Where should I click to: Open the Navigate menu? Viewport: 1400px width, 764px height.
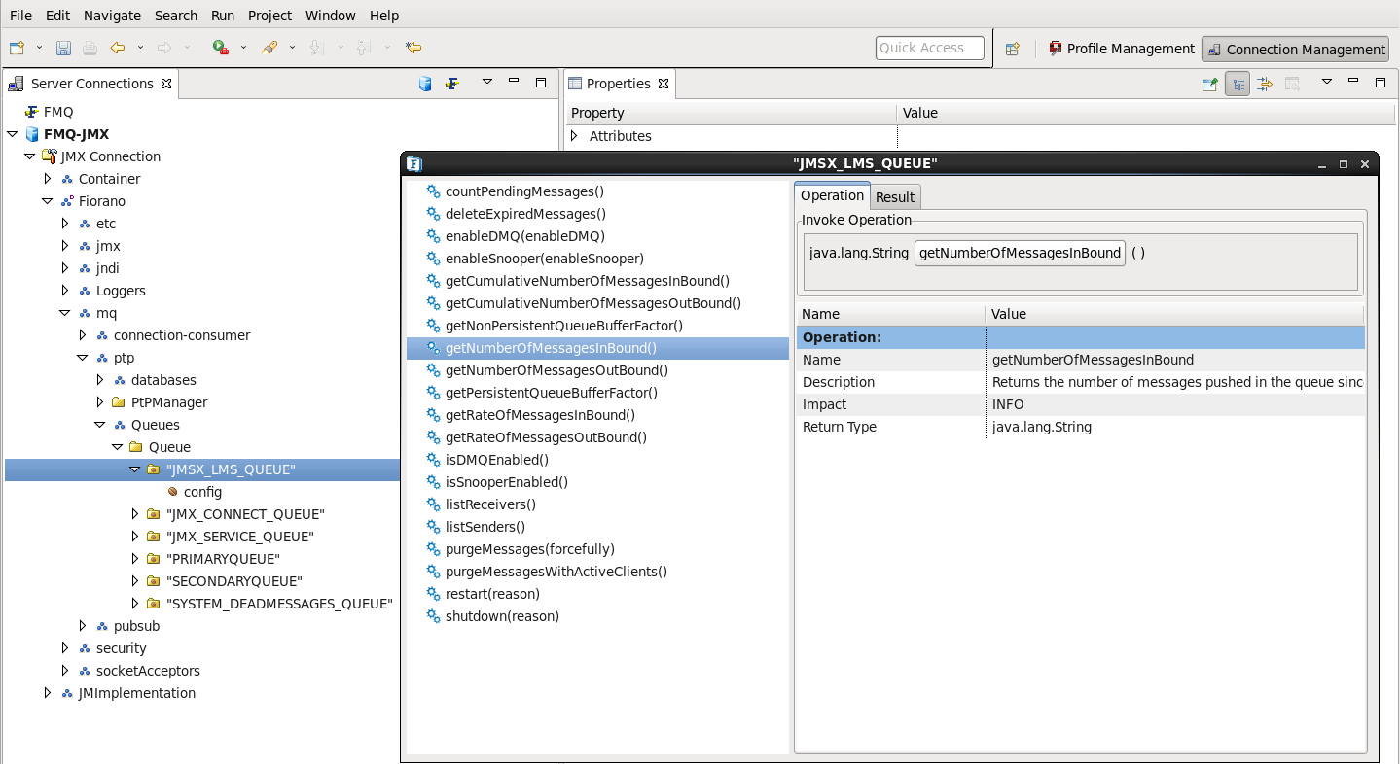point(112,16)
